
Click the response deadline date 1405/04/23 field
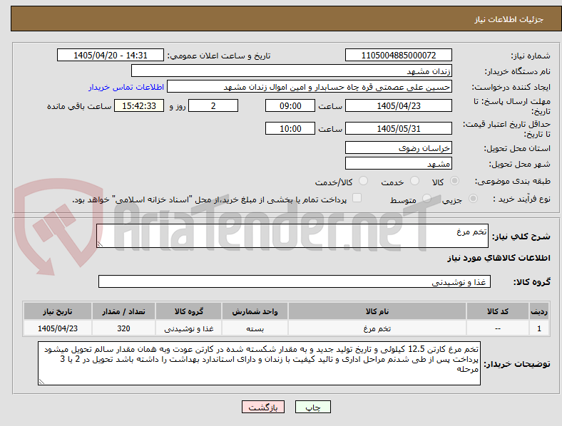pyautogui.click(x=399, y=105)
